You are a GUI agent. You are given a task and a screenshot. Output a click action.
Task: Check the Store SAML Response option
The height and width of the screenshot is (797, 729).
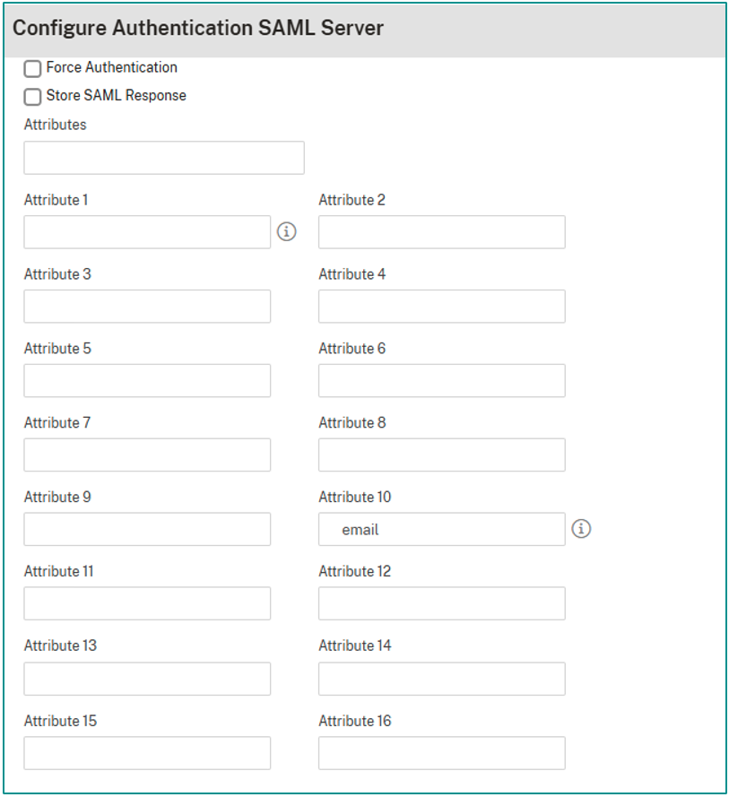pos(32,96)
